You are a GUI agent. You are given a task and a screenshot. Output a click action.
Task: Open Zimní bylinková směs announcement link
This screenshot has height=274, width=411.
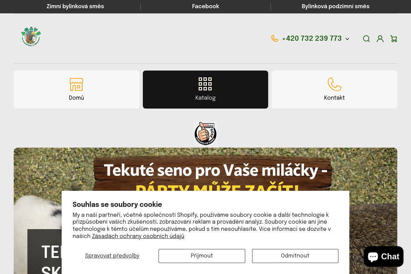[x=75, y=7]
